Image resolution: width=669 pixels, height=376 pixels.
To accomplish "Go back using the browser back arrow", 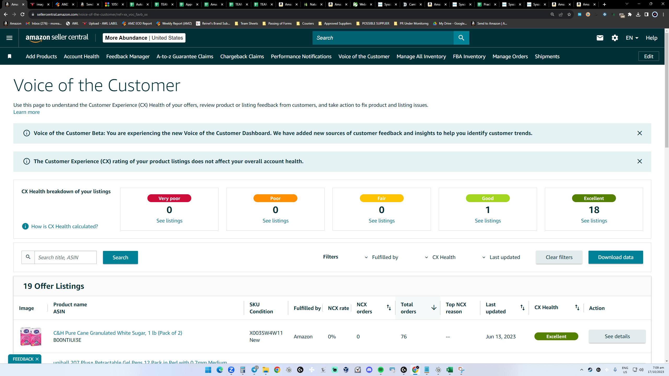I will click(x=6, y=14).
